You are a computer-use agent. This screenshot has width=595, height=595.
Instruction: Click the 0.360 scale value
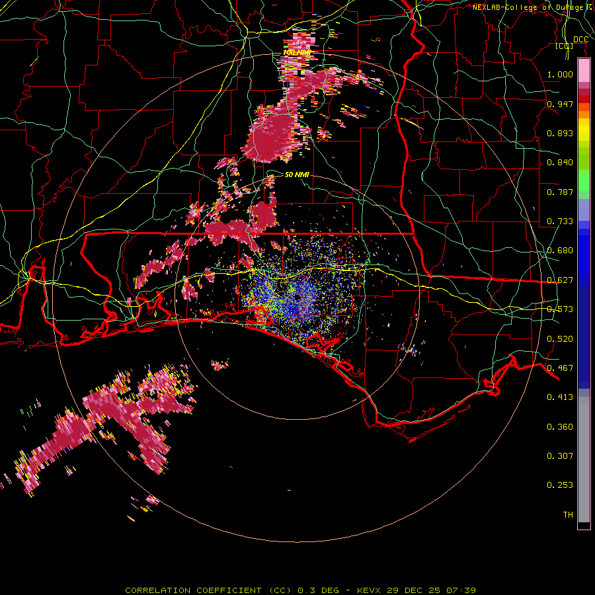coord(560,427)
